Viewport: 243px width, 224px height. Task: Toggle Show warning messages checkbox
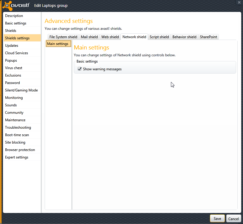pyautogui.click(x=80, y=69)
